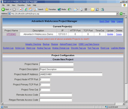Click the browser Back arrow icon
Image resolution: width=128 pixels, height=109 pixels.
tap(3, 9)
